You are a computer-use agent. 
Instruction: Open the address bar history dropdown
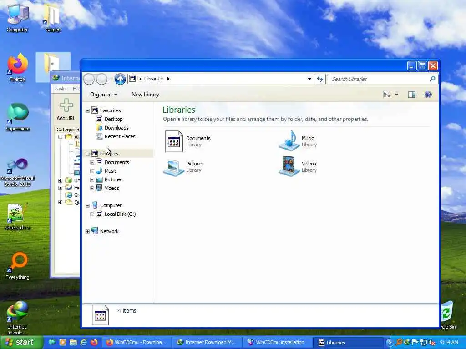tap(309, 79)
